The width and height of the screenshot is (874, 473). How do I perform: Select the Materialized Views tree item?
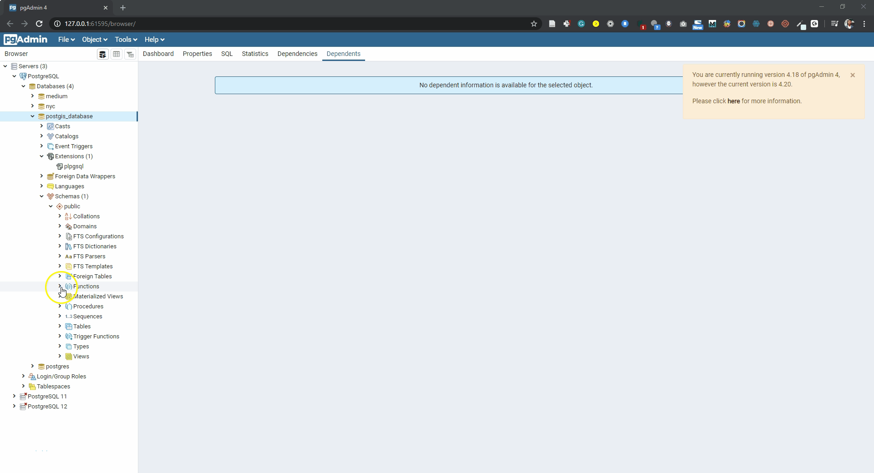point(98,297)
